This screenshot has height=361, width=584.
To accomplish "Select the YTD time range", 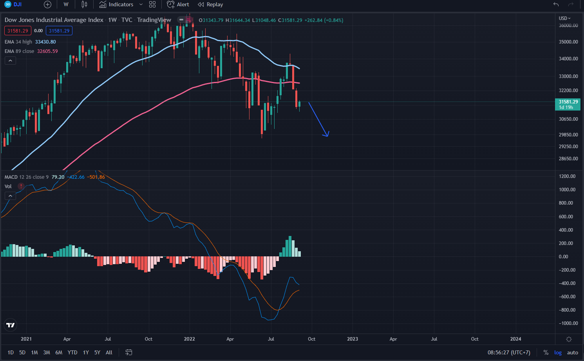I will pos(72,352).
